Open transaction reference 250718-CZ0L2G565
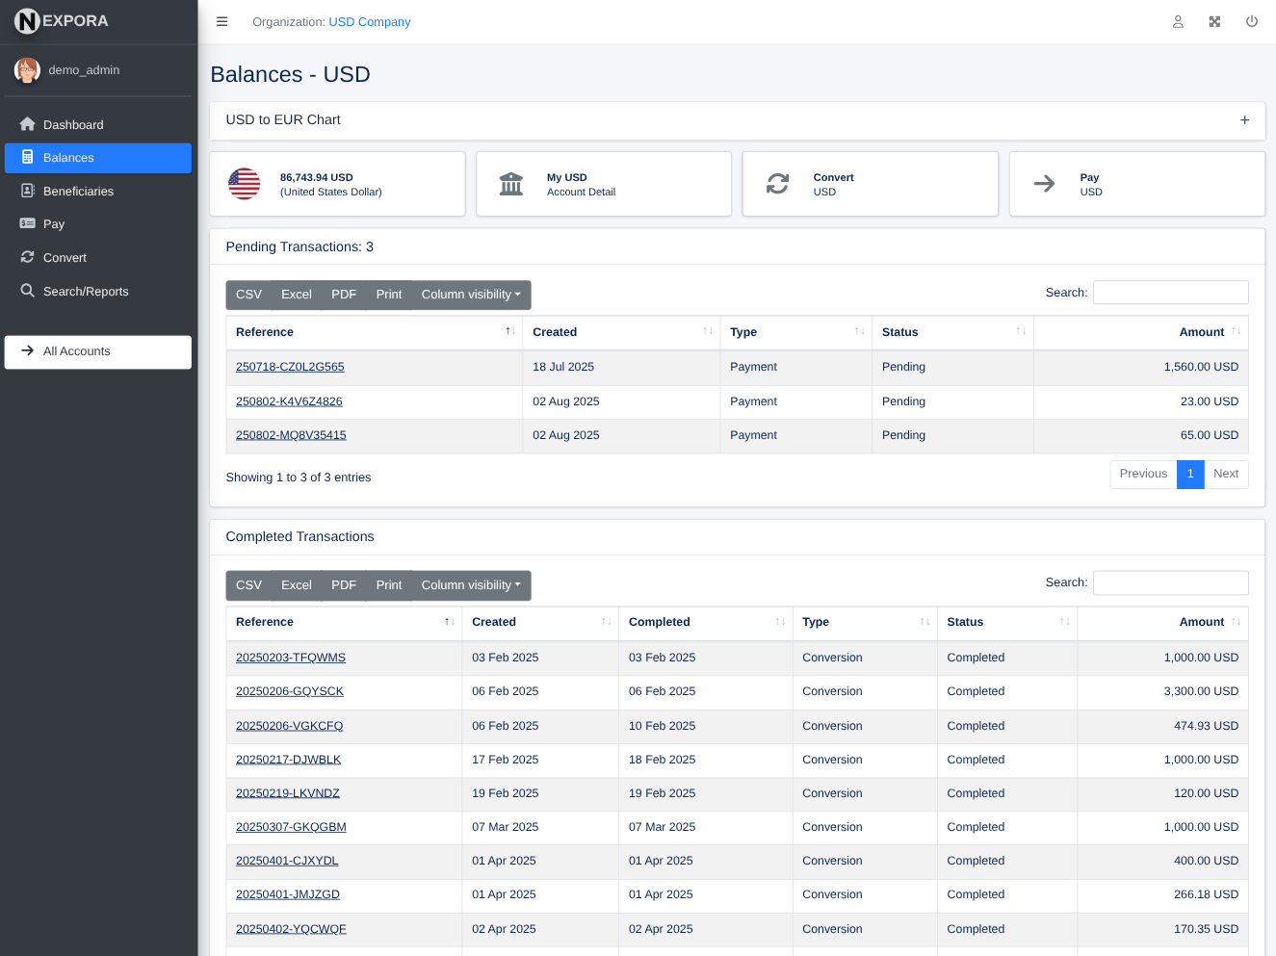 click(x=290, y=367)
